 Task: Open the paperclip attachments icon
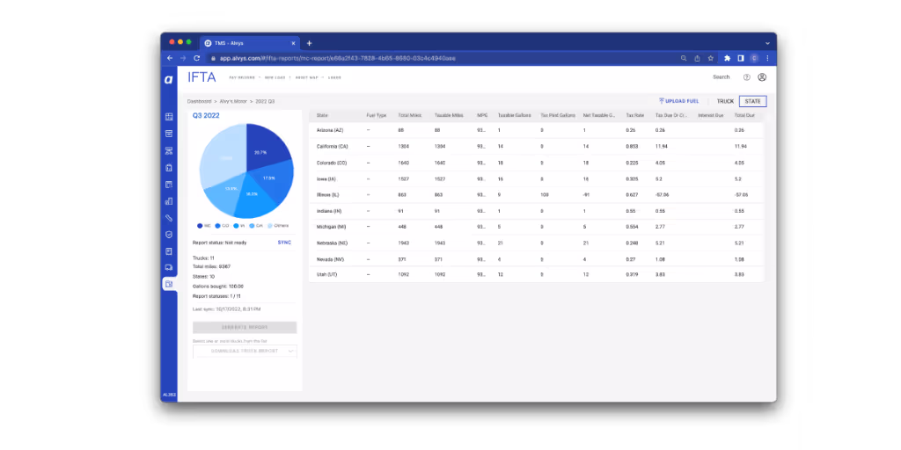(169, 218)
